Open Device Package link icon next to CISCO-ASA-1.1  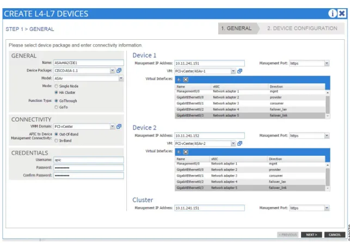[119, 70]
